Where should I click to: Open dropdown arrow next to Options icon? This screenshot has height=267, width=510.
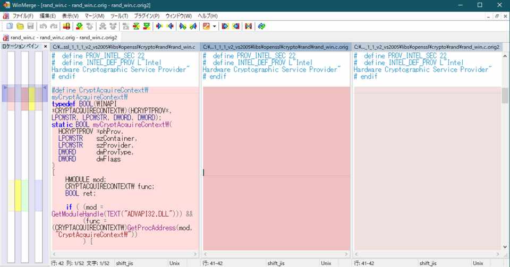[x=214, y=27]
